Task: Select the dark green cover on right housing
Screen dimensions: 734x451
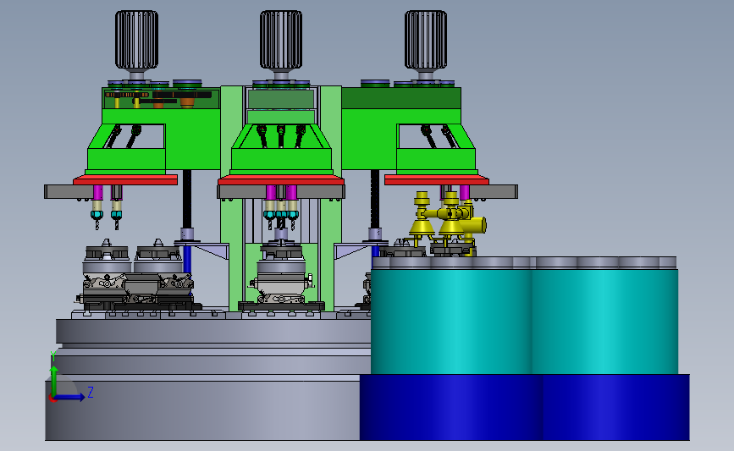Action: coord(401,98)
